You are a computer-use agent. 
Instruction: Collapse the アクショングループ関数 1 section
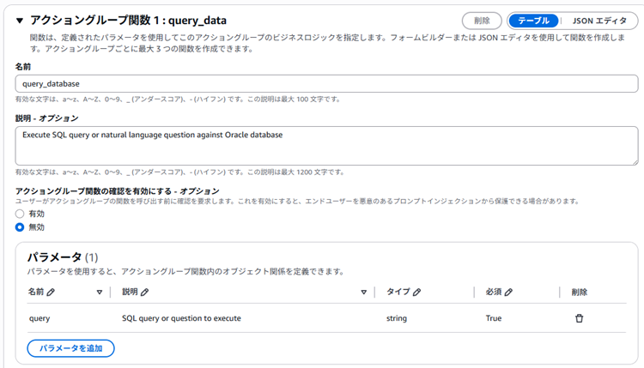(20, 21)
